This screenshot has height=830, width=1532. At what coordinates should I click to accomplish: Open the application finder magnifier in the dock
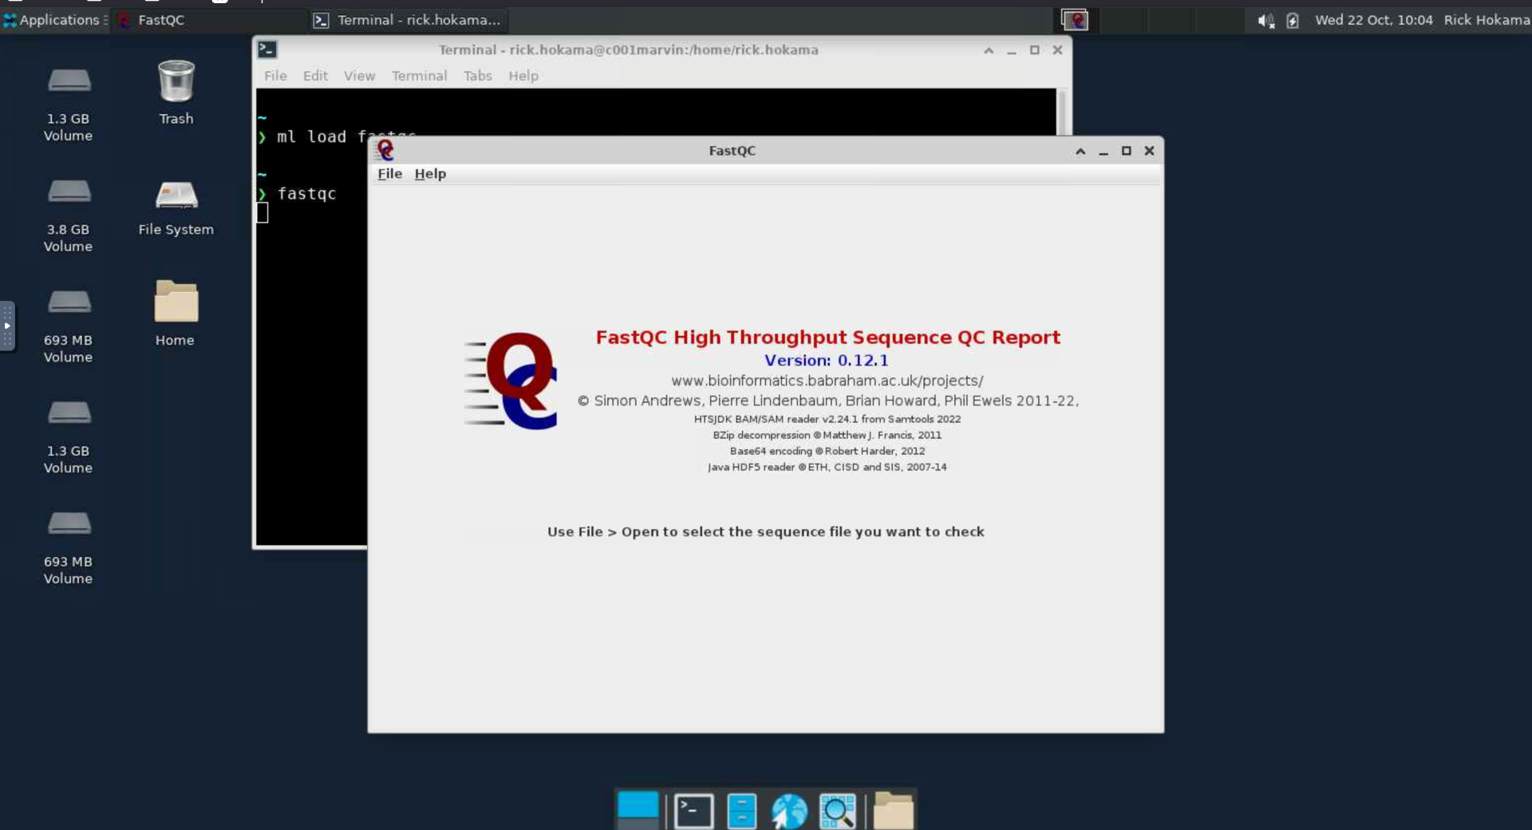(837, 810)
